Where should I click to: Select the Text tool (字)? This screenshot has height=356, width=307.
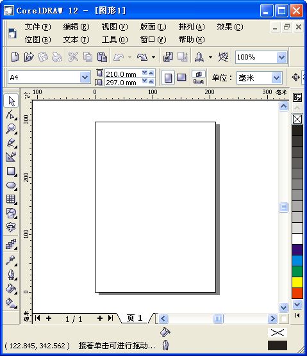pyautogui.click(x=11, y=227)
